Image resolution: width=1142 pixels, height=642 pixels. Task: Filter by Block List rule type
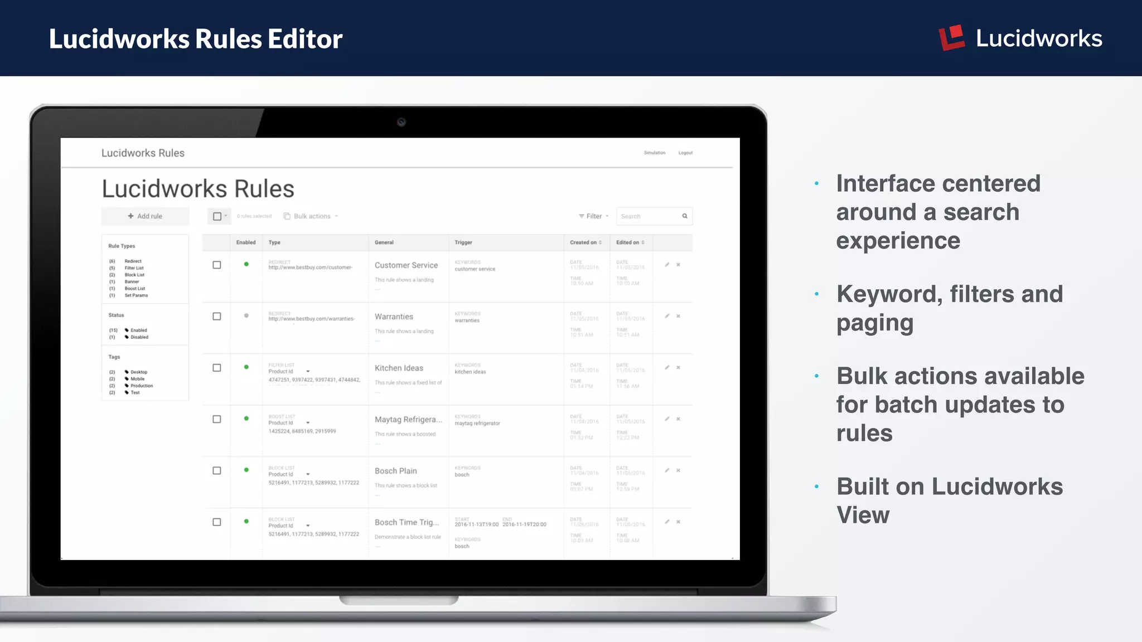point(134,275)
